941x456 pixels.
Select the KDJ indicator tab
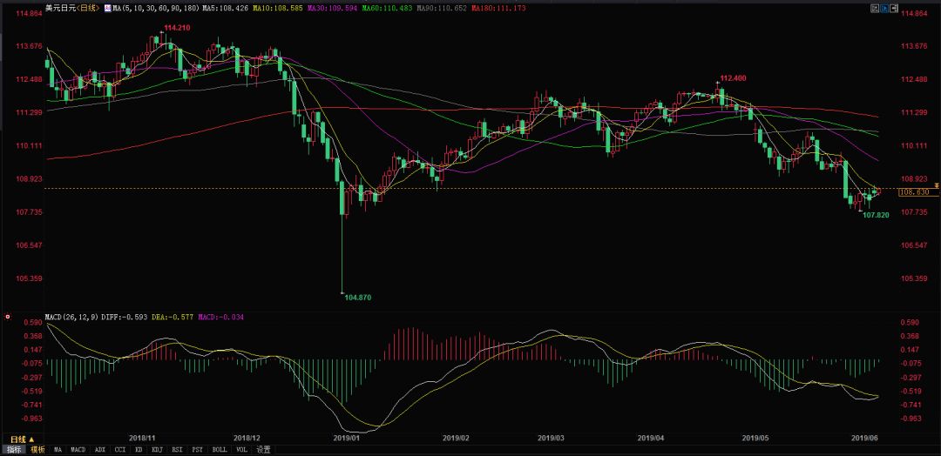[x=157, y=449]
